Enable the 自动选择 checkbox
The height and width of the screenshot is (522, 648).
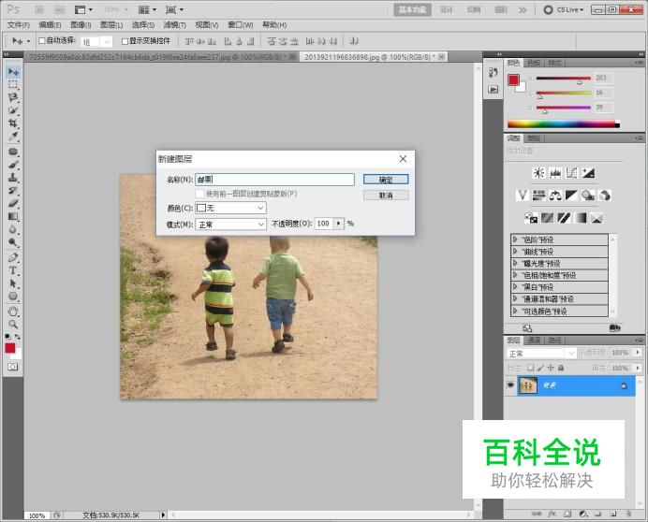[42, 41]
